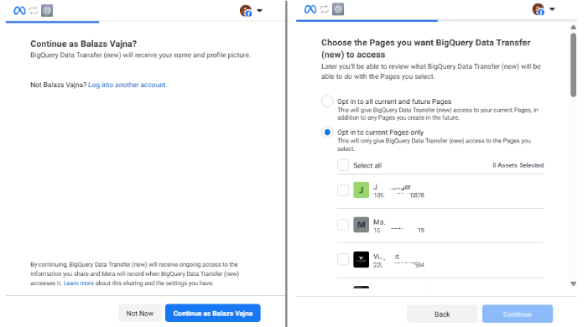Check the box for the gray M page

(343, 225)
